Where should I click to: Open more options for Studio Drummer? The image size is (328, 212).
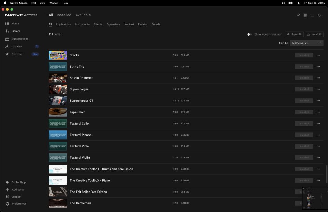[318, 78]
